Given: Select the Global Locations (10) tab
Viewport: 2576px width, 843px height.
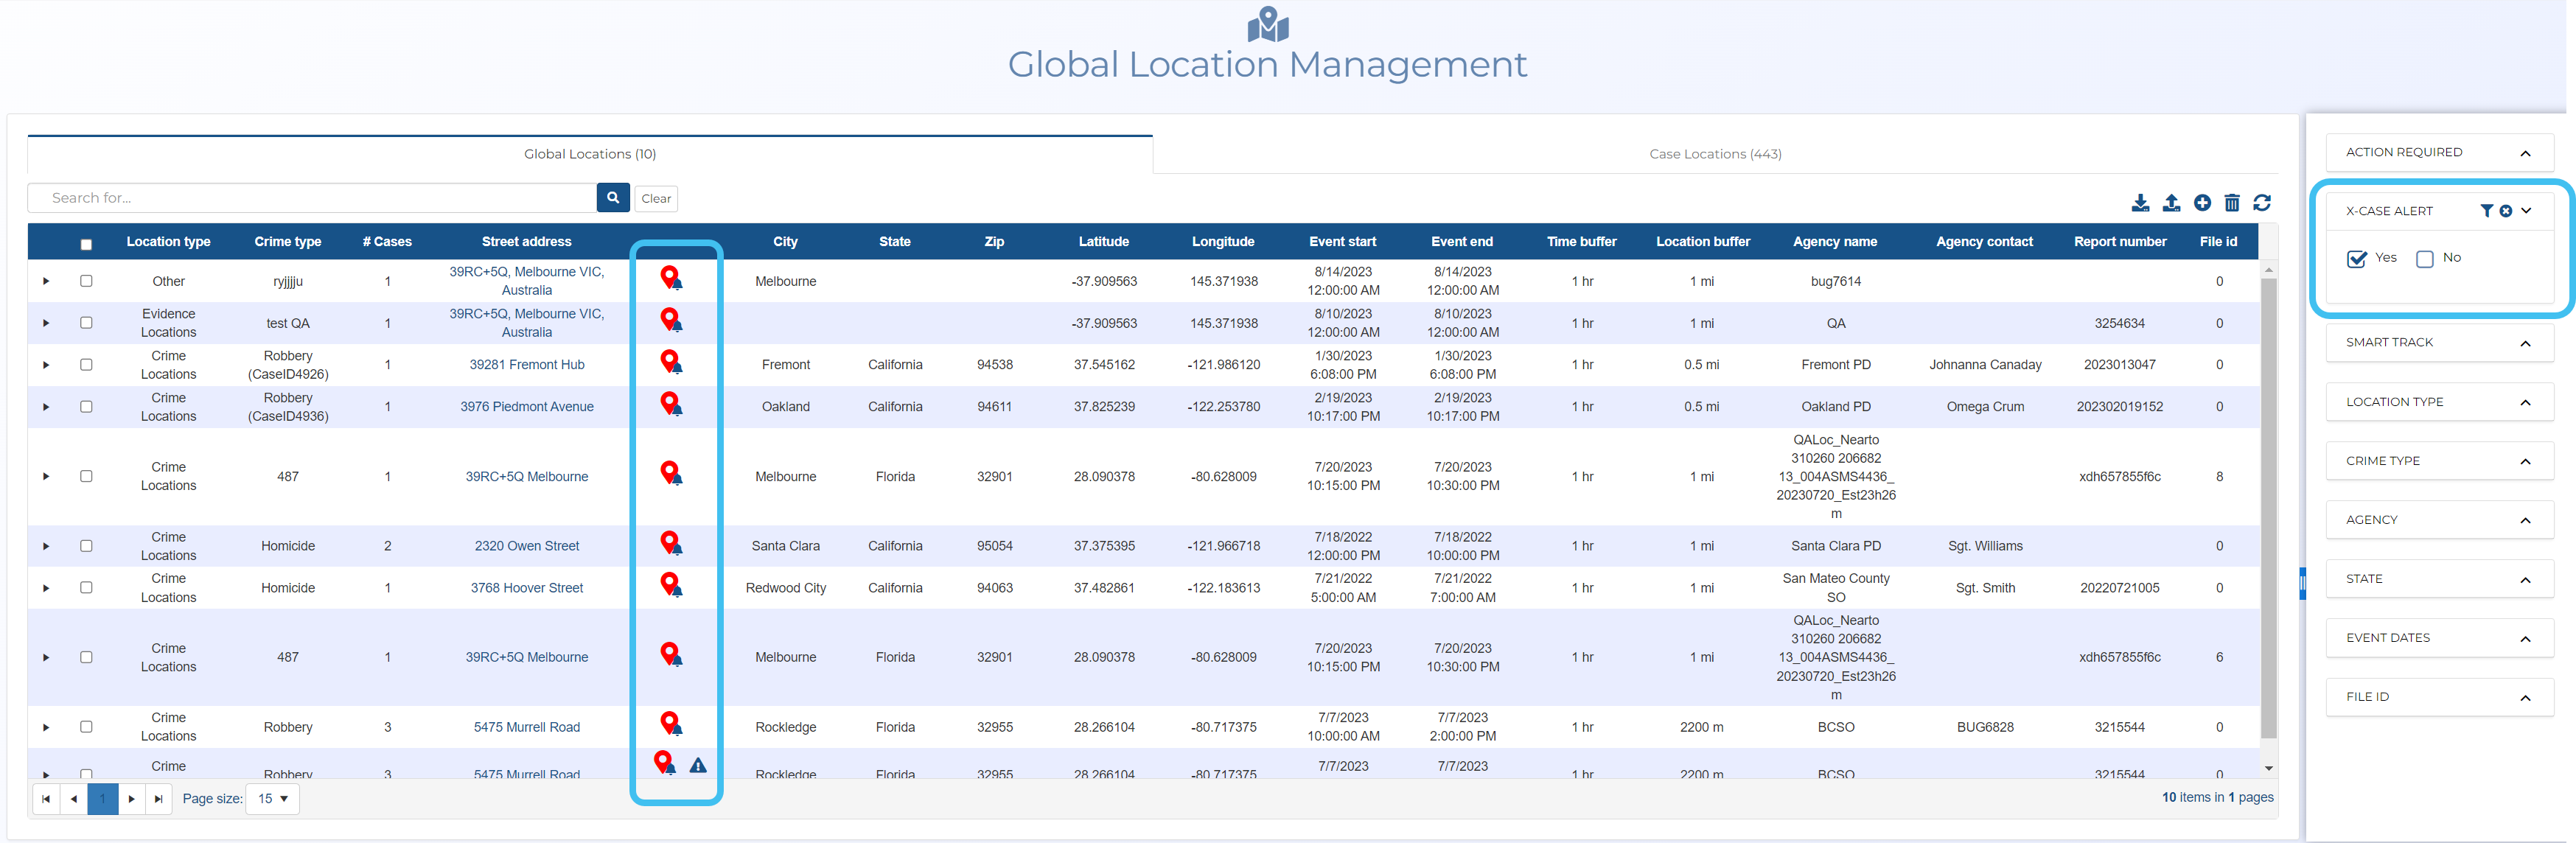Looking at the screenshot, I should 589,154.
